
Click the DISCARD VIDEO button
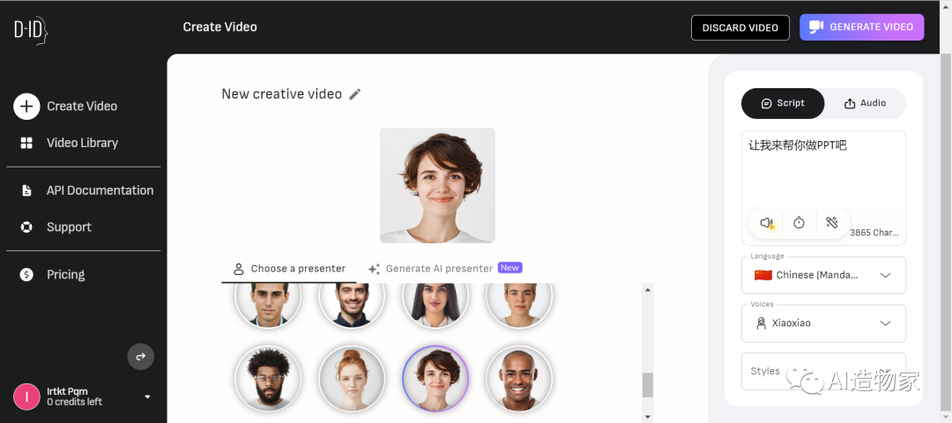coord(740,27)
